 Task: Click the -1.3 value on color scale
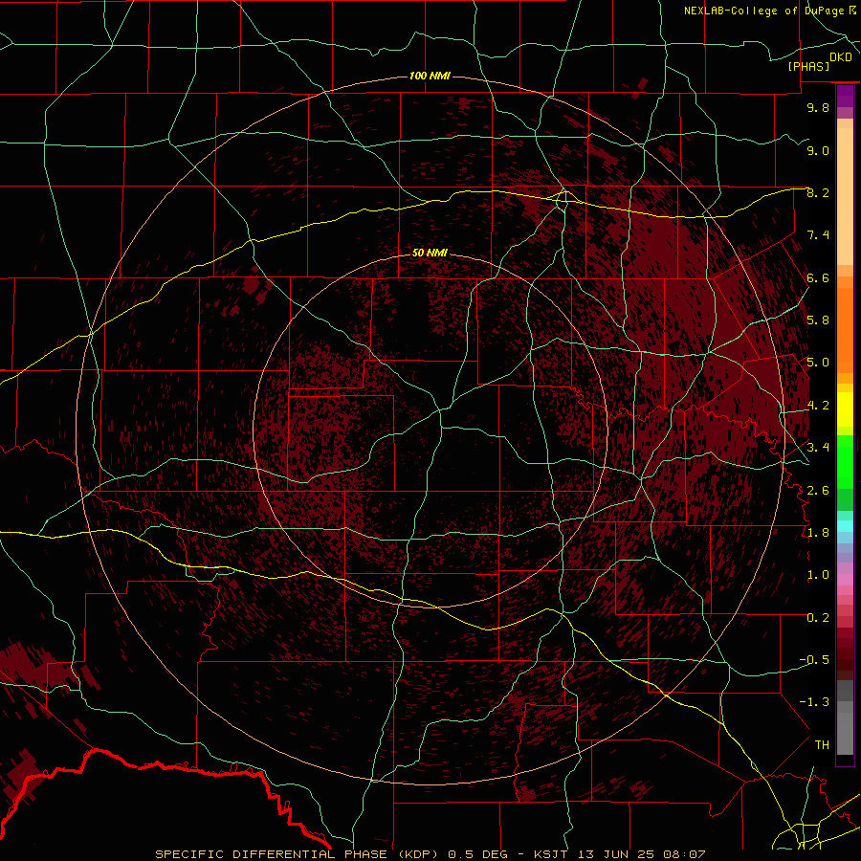[814, 702]
